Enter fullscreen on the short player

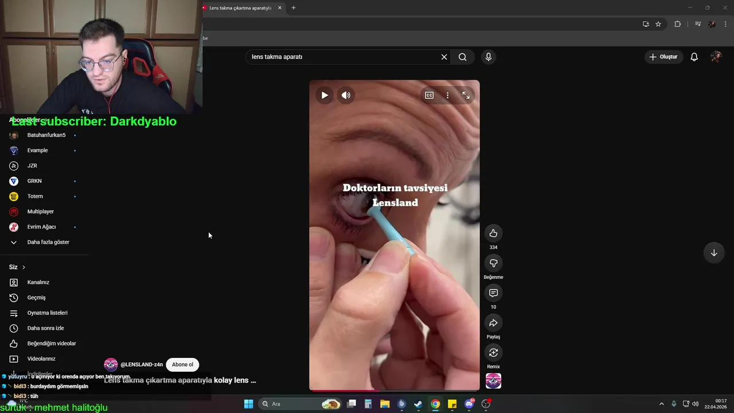466,95
